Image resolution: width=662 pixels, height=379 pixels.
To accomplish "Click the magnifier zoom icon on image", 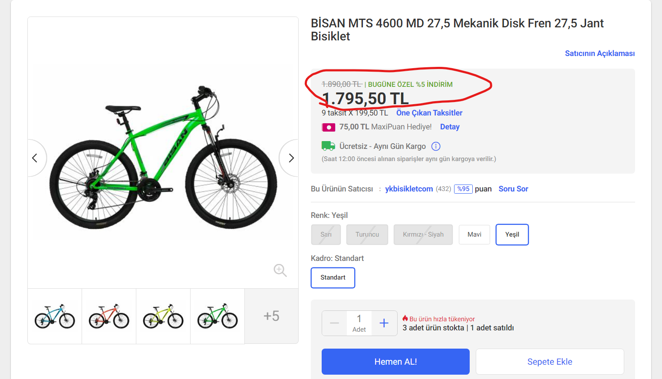I will pyautogui.click(x=280, y=270).
